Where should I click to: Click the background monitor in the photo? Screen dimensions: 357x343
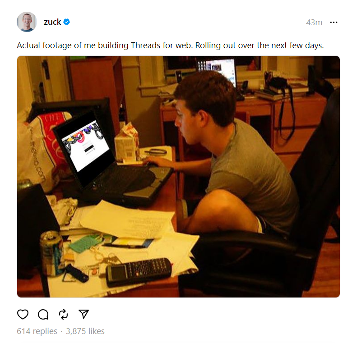tap(217, 70)
